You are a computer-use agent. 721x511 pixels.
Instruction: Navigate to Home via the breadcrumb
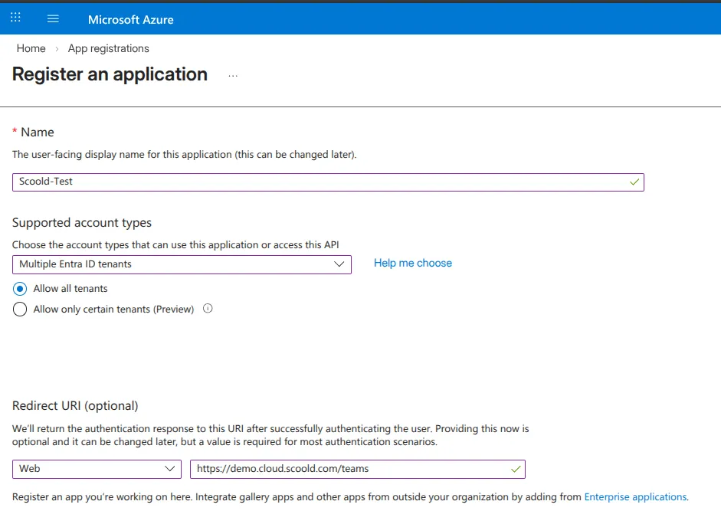click(x=31, y=47)
